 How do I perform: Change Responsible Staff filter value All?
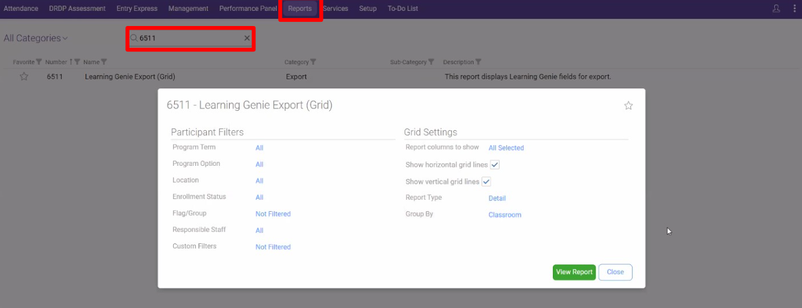coord(259,230)
